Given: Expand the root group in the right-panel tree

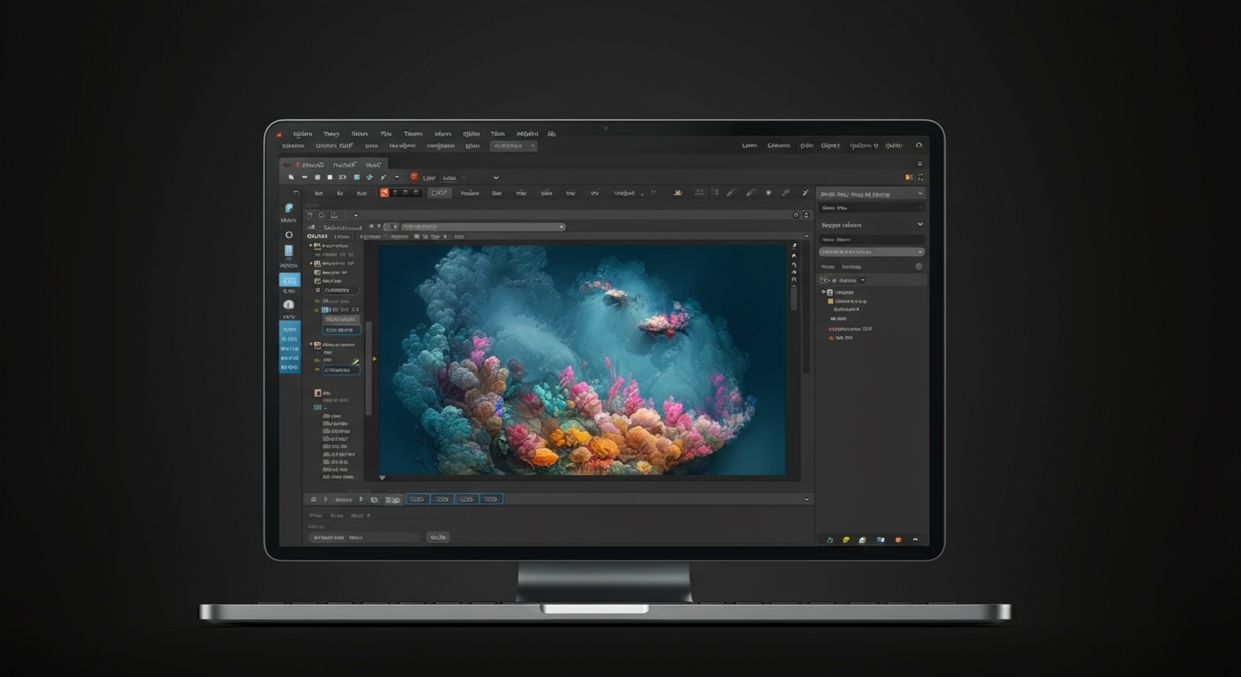Looking at the screenshot, I should point(823,292).
